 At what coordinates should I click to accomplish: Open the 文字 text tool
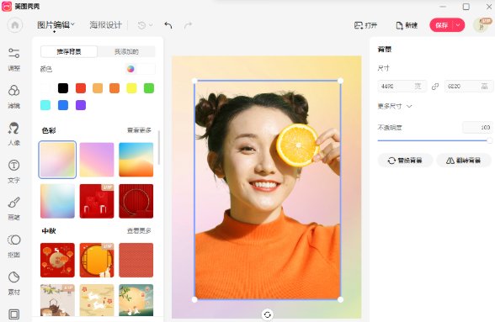(13, 172)
